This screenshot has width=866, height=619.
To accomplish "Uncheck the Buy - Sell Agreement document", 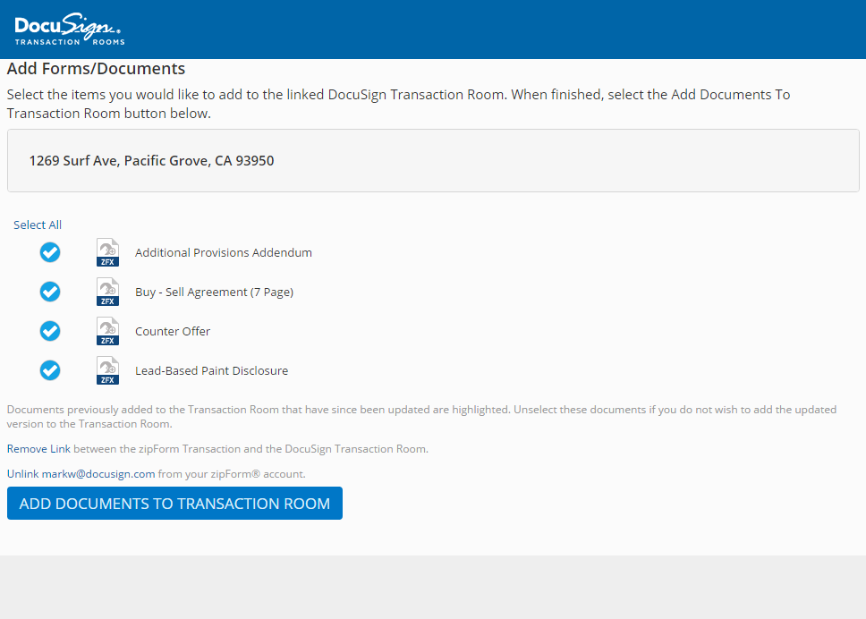I will click(50, 292).
